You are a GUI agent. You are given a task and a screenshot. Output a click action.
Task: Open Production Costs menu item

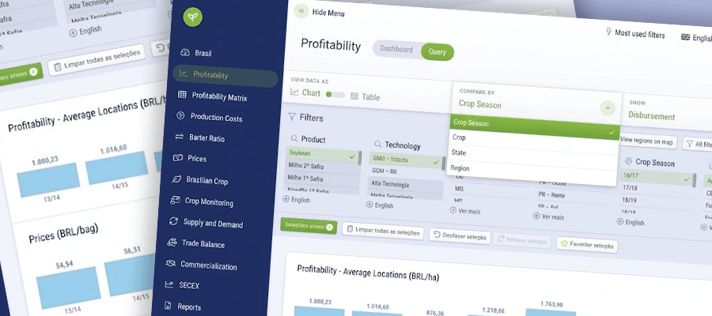tap(216, 118)
